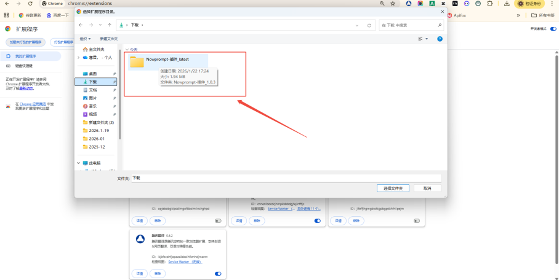Click the back navigation arrow in dialog
The height and width of the screenshot is (280, 559).
tap(82, 25)
